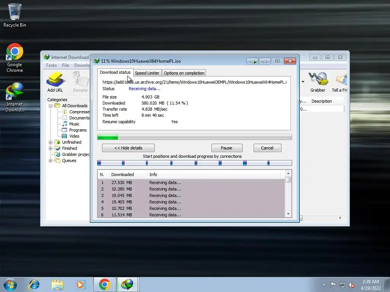390x292 pixels.
Task: Expand the Queues category node
Action: click(x=51, y=161)
